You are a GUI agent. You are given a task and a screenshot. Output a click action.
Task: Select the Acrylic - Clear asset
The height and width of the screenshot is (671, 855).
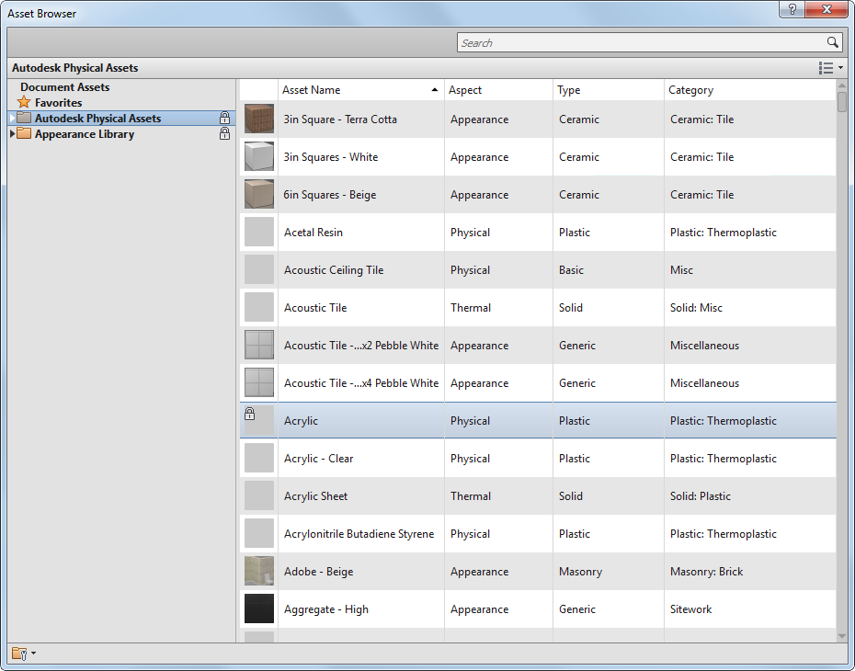pos(318,459)
